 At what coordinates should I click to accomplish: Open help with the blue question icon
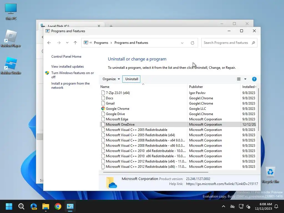pos(254,79)
